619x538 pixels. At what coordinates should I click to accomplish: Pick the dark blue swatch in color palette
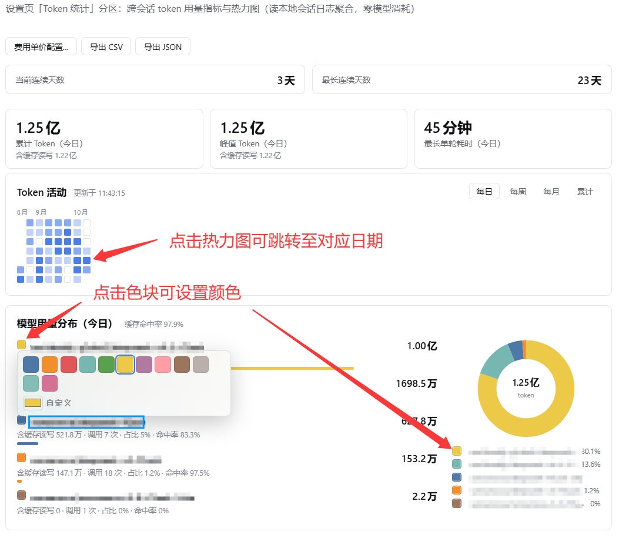pyautogui.click(x=31, y=365)
